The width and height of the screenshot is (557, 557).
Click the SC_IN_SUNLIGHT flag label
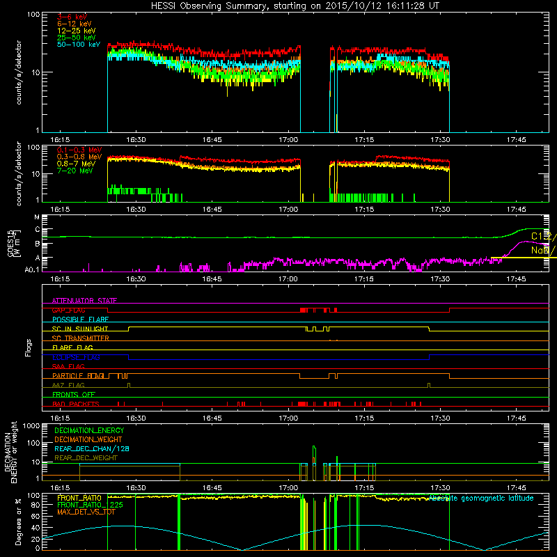tap(80, 329)
